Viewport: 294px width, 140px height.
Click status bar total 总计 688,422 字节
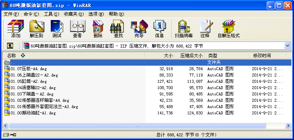(187, 134)
